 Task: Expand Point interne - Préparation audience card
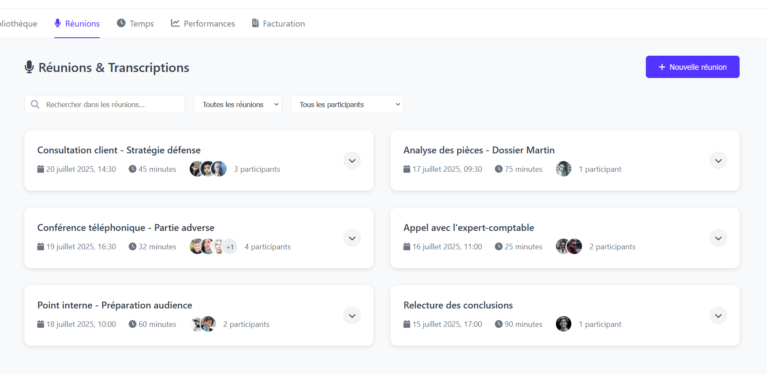(352, 316)
